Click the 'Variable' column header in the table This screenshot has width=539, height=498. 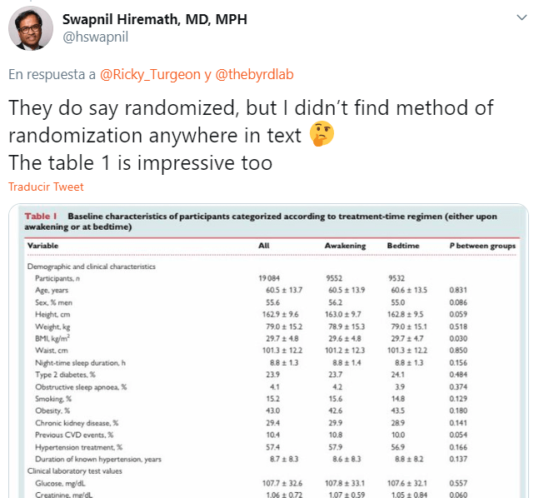[x=45, y=247]
